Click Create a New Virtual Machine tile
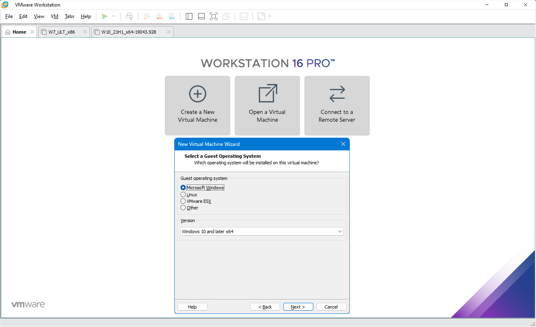 [x=198, y=106]
